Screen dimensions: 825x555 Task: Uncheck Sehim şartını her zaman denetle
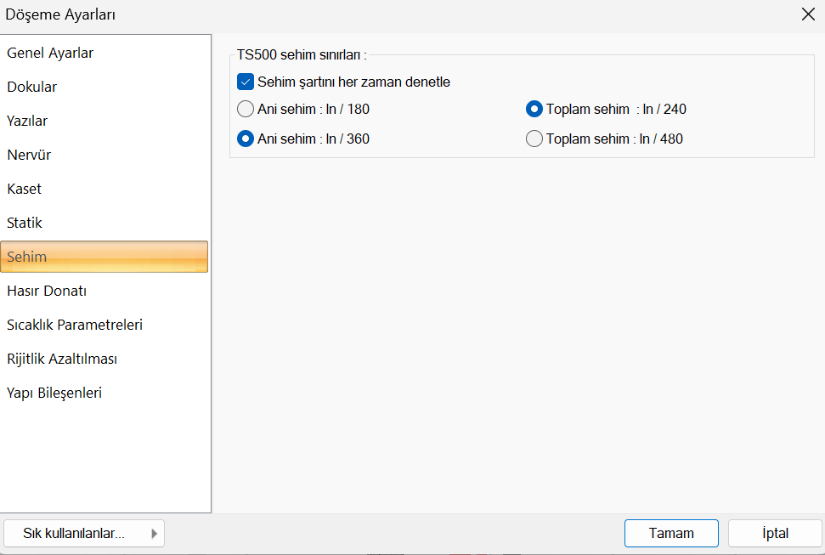(x=246, y=82)
